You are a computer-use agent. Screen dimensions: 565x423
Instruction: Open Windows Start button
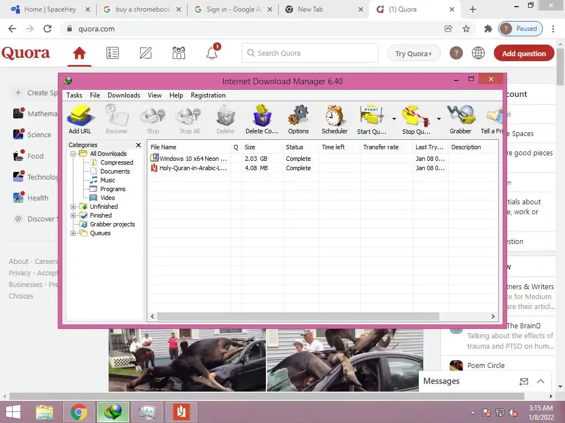coord(13,412)
